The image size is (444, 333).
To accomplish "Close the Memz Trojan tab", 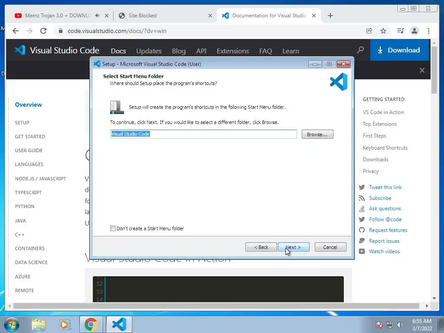I will coord(107,16).
